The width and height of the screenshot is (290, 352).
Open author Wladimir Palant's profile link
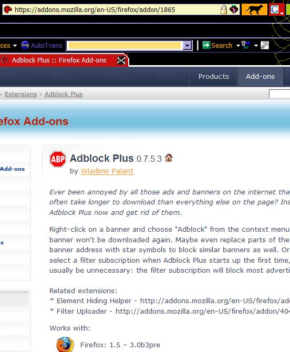[107, 171]
